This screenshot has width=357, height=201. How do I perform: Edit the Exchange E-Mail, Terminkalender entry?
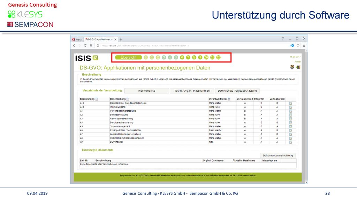click(290, 131)
